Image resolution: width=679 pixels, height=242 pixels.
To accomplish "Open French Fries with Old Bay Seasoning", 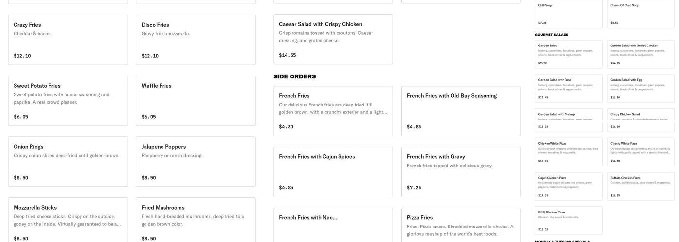I will (461, 111).
